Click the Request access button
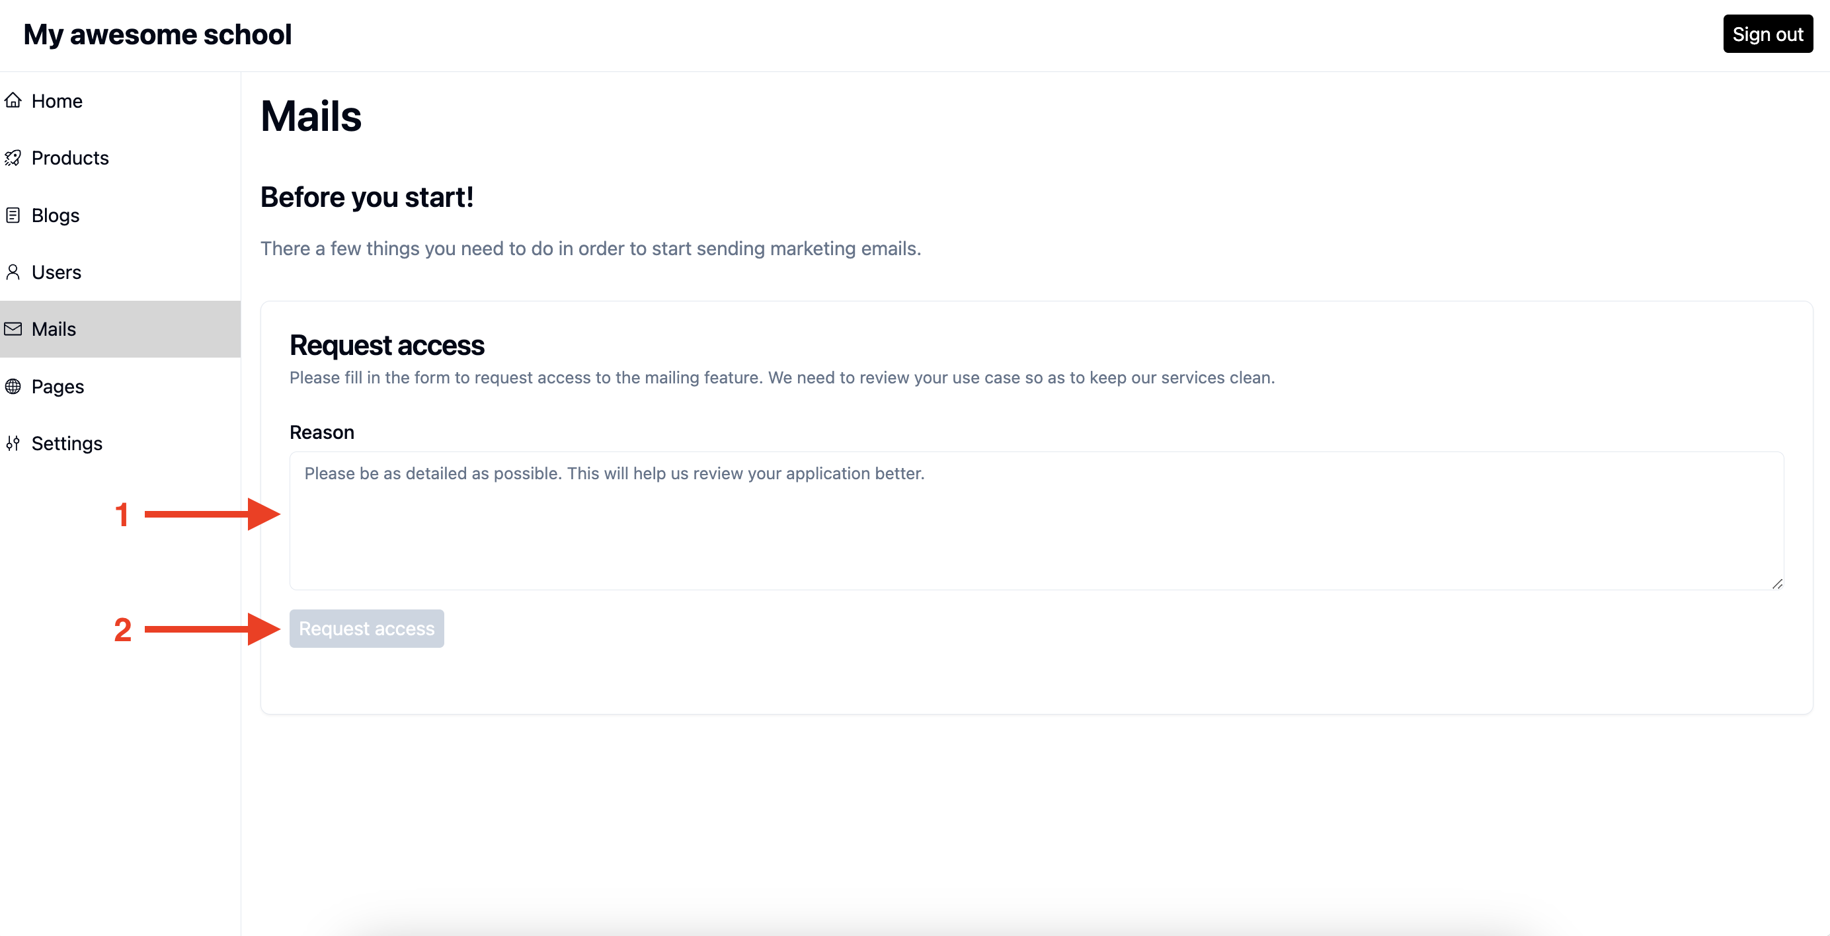This screenshot has width=1830, height=936. click(366, 628)
